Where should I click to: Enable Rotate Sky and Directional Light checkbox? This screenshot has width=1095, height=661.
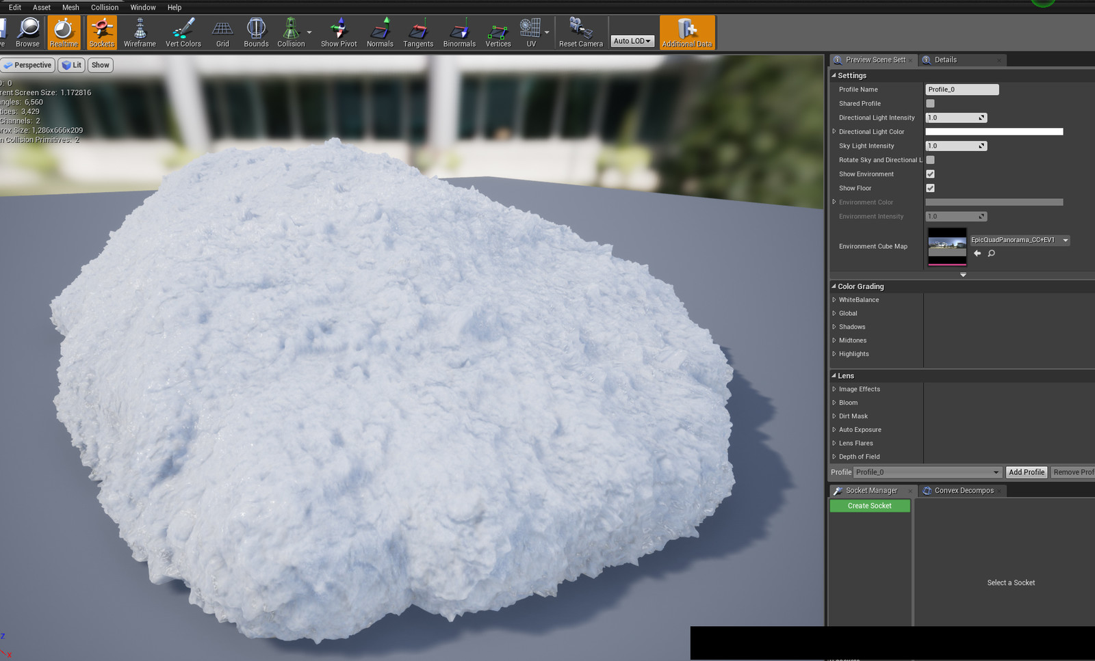[930, 160]
